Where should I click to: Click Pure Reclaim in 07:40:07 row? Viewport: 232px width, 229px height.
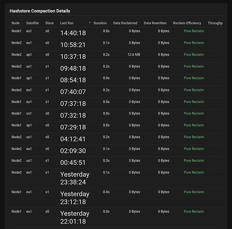click(194, 90)
